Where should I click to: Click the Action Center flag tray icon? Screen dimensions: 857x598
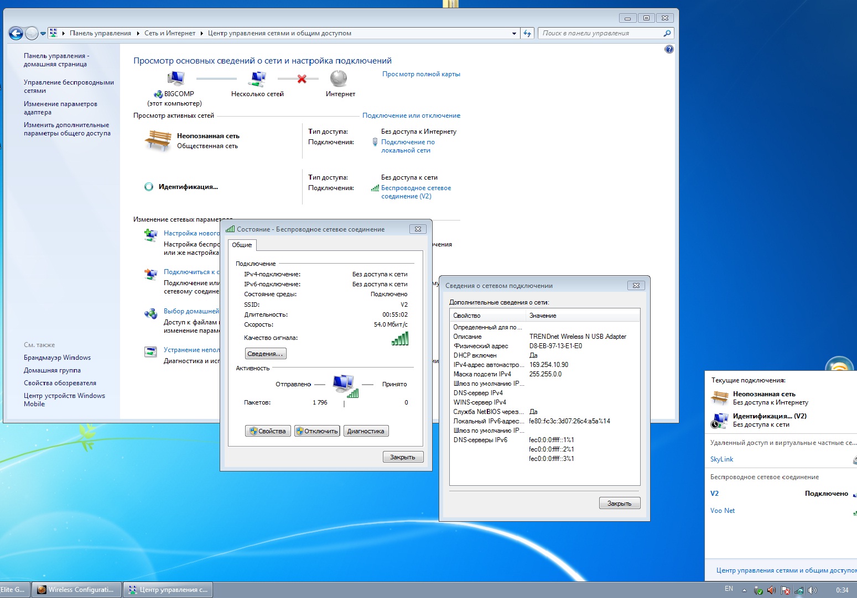[x=785, y=590]
